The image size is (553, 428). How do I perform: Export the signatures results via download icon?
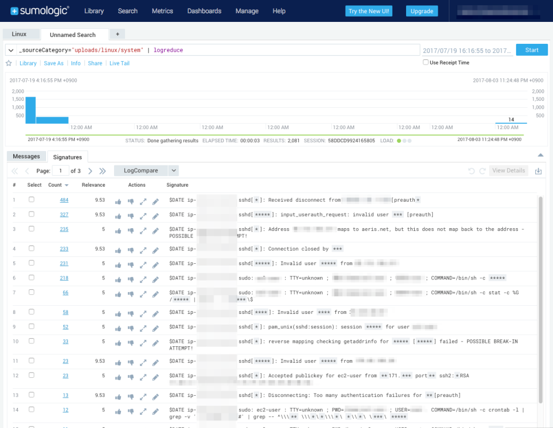pos(538,171)
